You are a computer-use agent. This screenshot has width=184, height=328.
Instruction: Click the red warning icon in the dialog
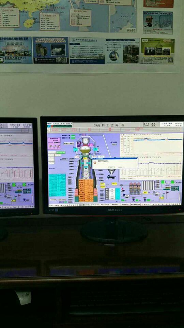(95, 163)
